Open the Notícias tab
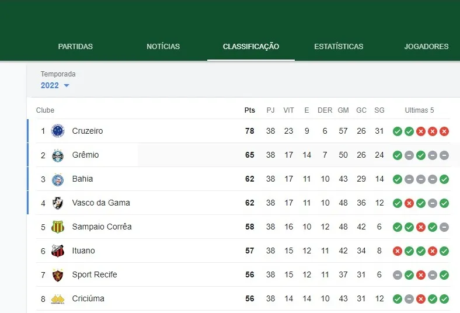Screen dimensions: 460x313 163,47
